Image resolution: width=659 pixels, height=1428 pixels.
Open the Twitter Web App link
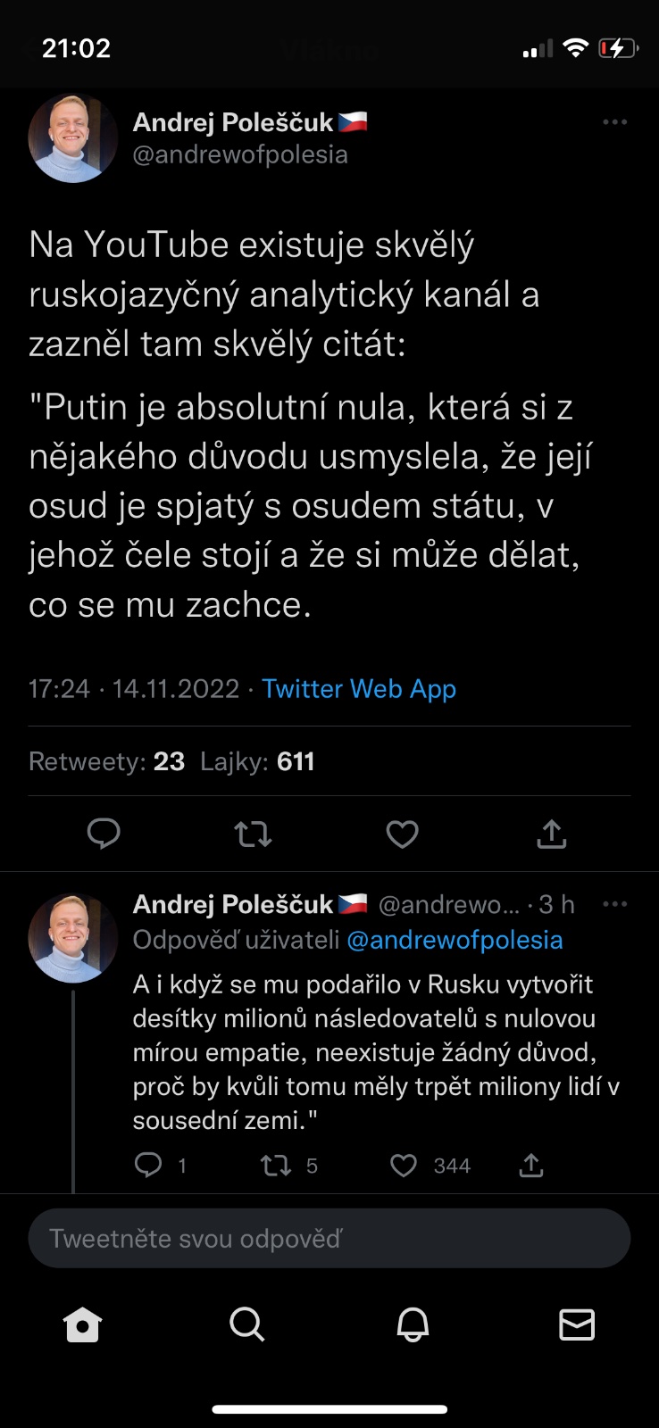click(x=359, y=689)
